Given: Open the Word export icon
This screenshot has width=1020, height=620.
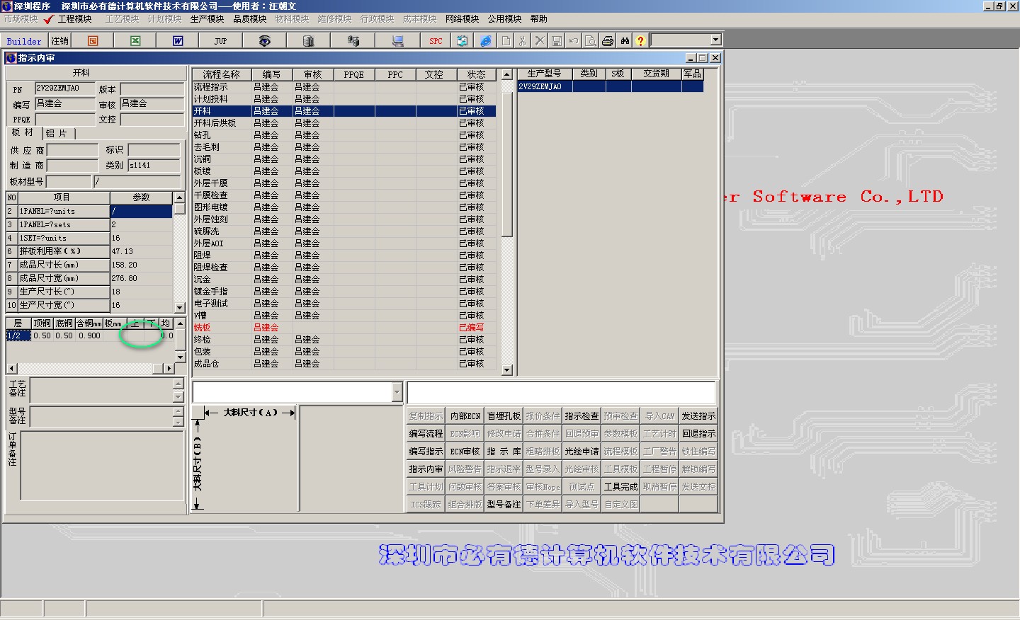Looking at the screenshot, I should [178, 41].
